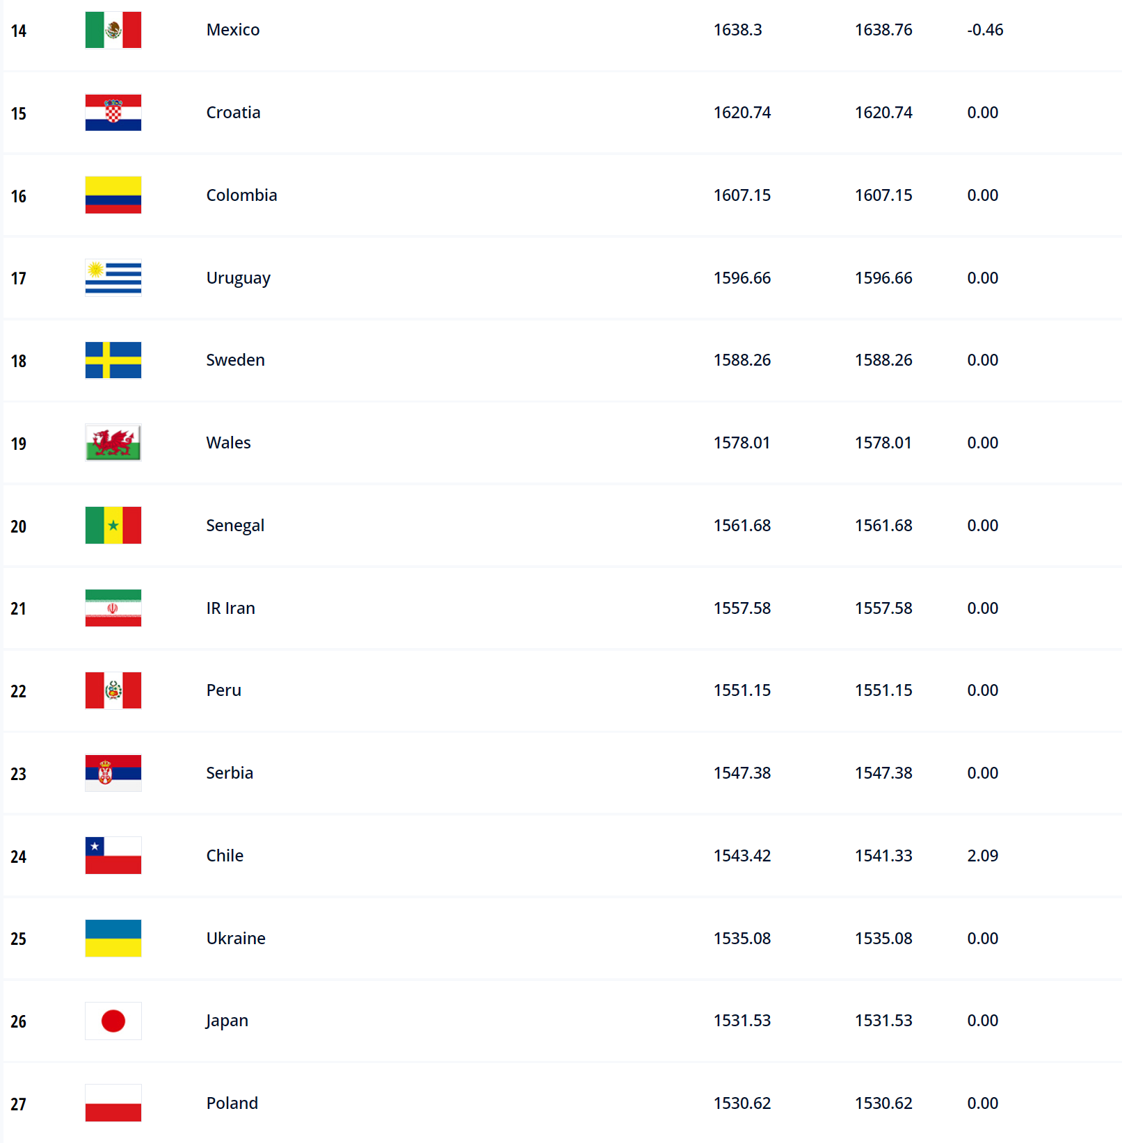Open the Peru team link

223,690
